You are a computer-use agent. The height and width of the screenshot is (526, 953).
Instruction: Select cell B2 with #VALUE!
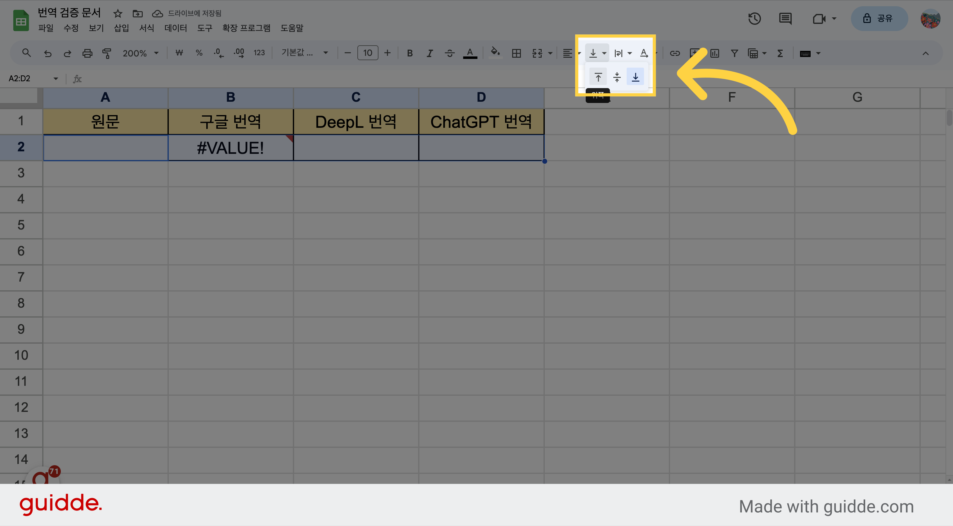point(230,148)
